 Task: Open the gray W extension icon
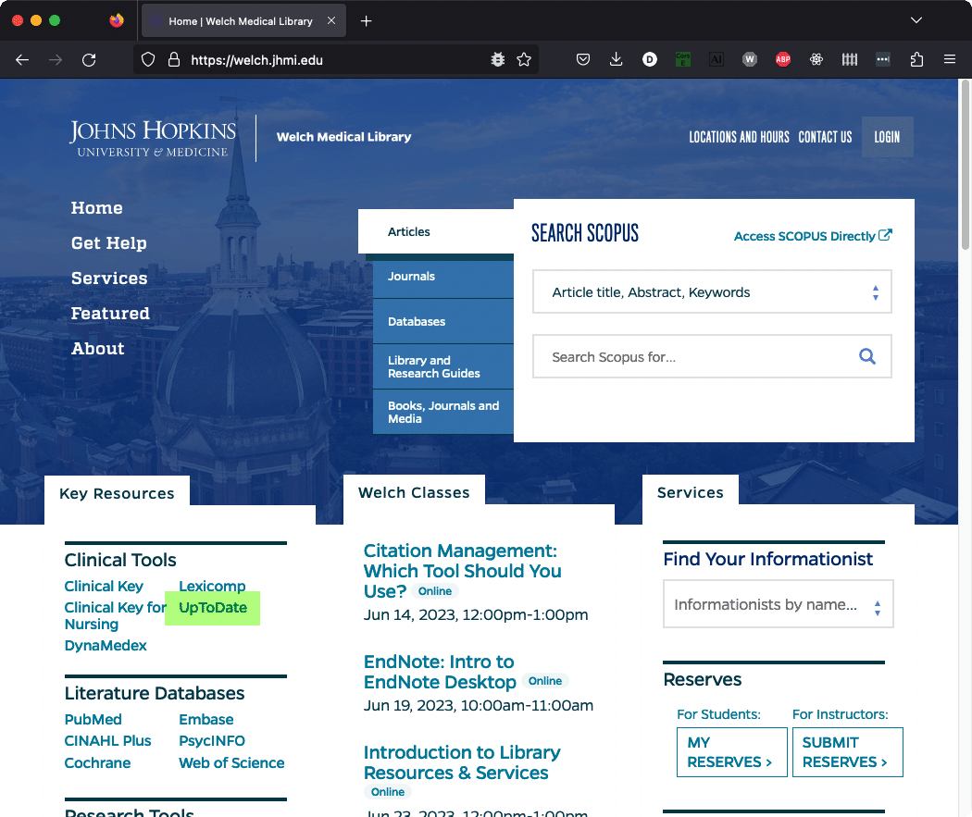point(750,60)
